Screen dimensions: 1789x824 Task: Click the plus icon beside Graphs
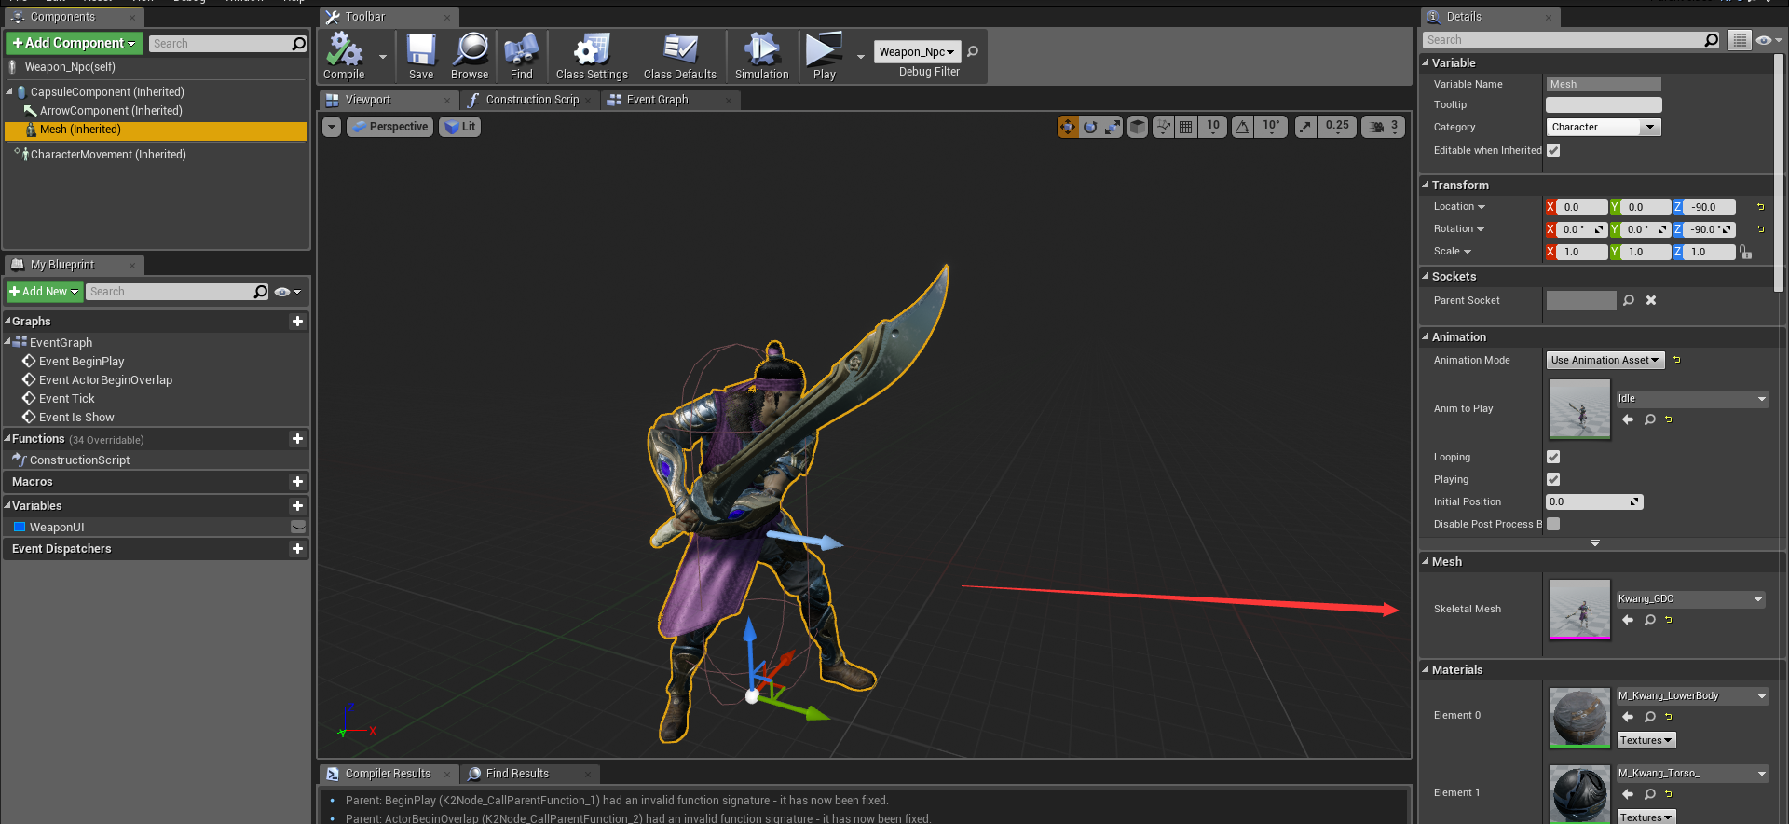(297, 322)
